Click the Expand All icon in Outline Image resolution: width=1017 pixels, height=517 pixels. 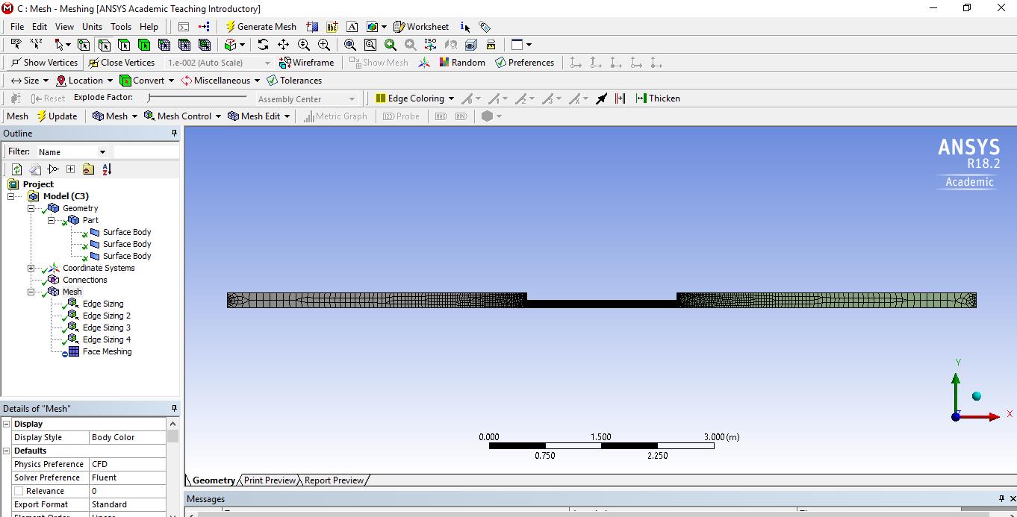[70, 169]
